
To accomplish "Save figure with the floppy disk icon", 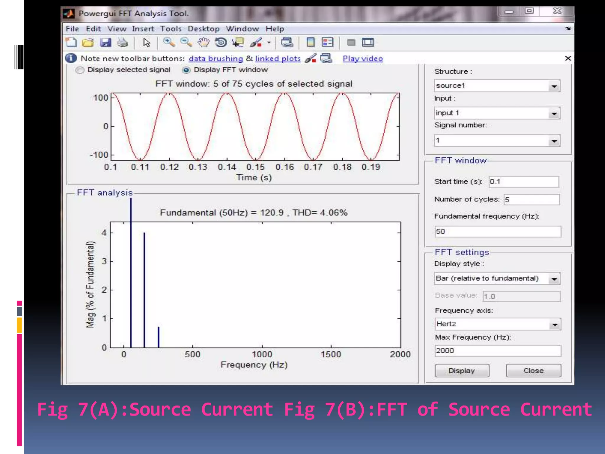I will pyautogui.click(x=105, y=43).
